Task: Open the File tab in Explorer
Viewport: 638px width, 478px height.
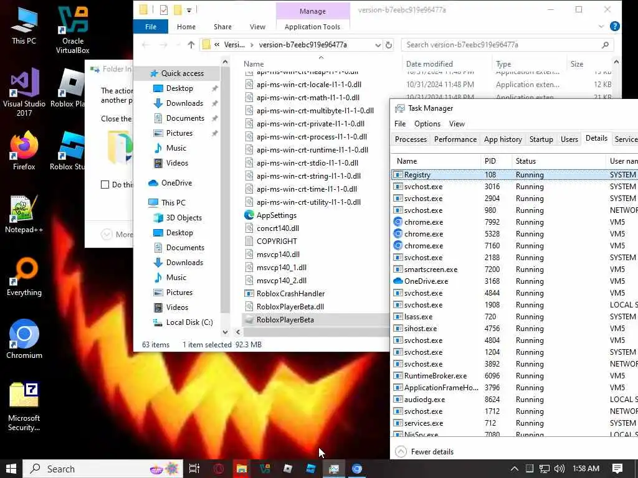Action: point(151,26)
